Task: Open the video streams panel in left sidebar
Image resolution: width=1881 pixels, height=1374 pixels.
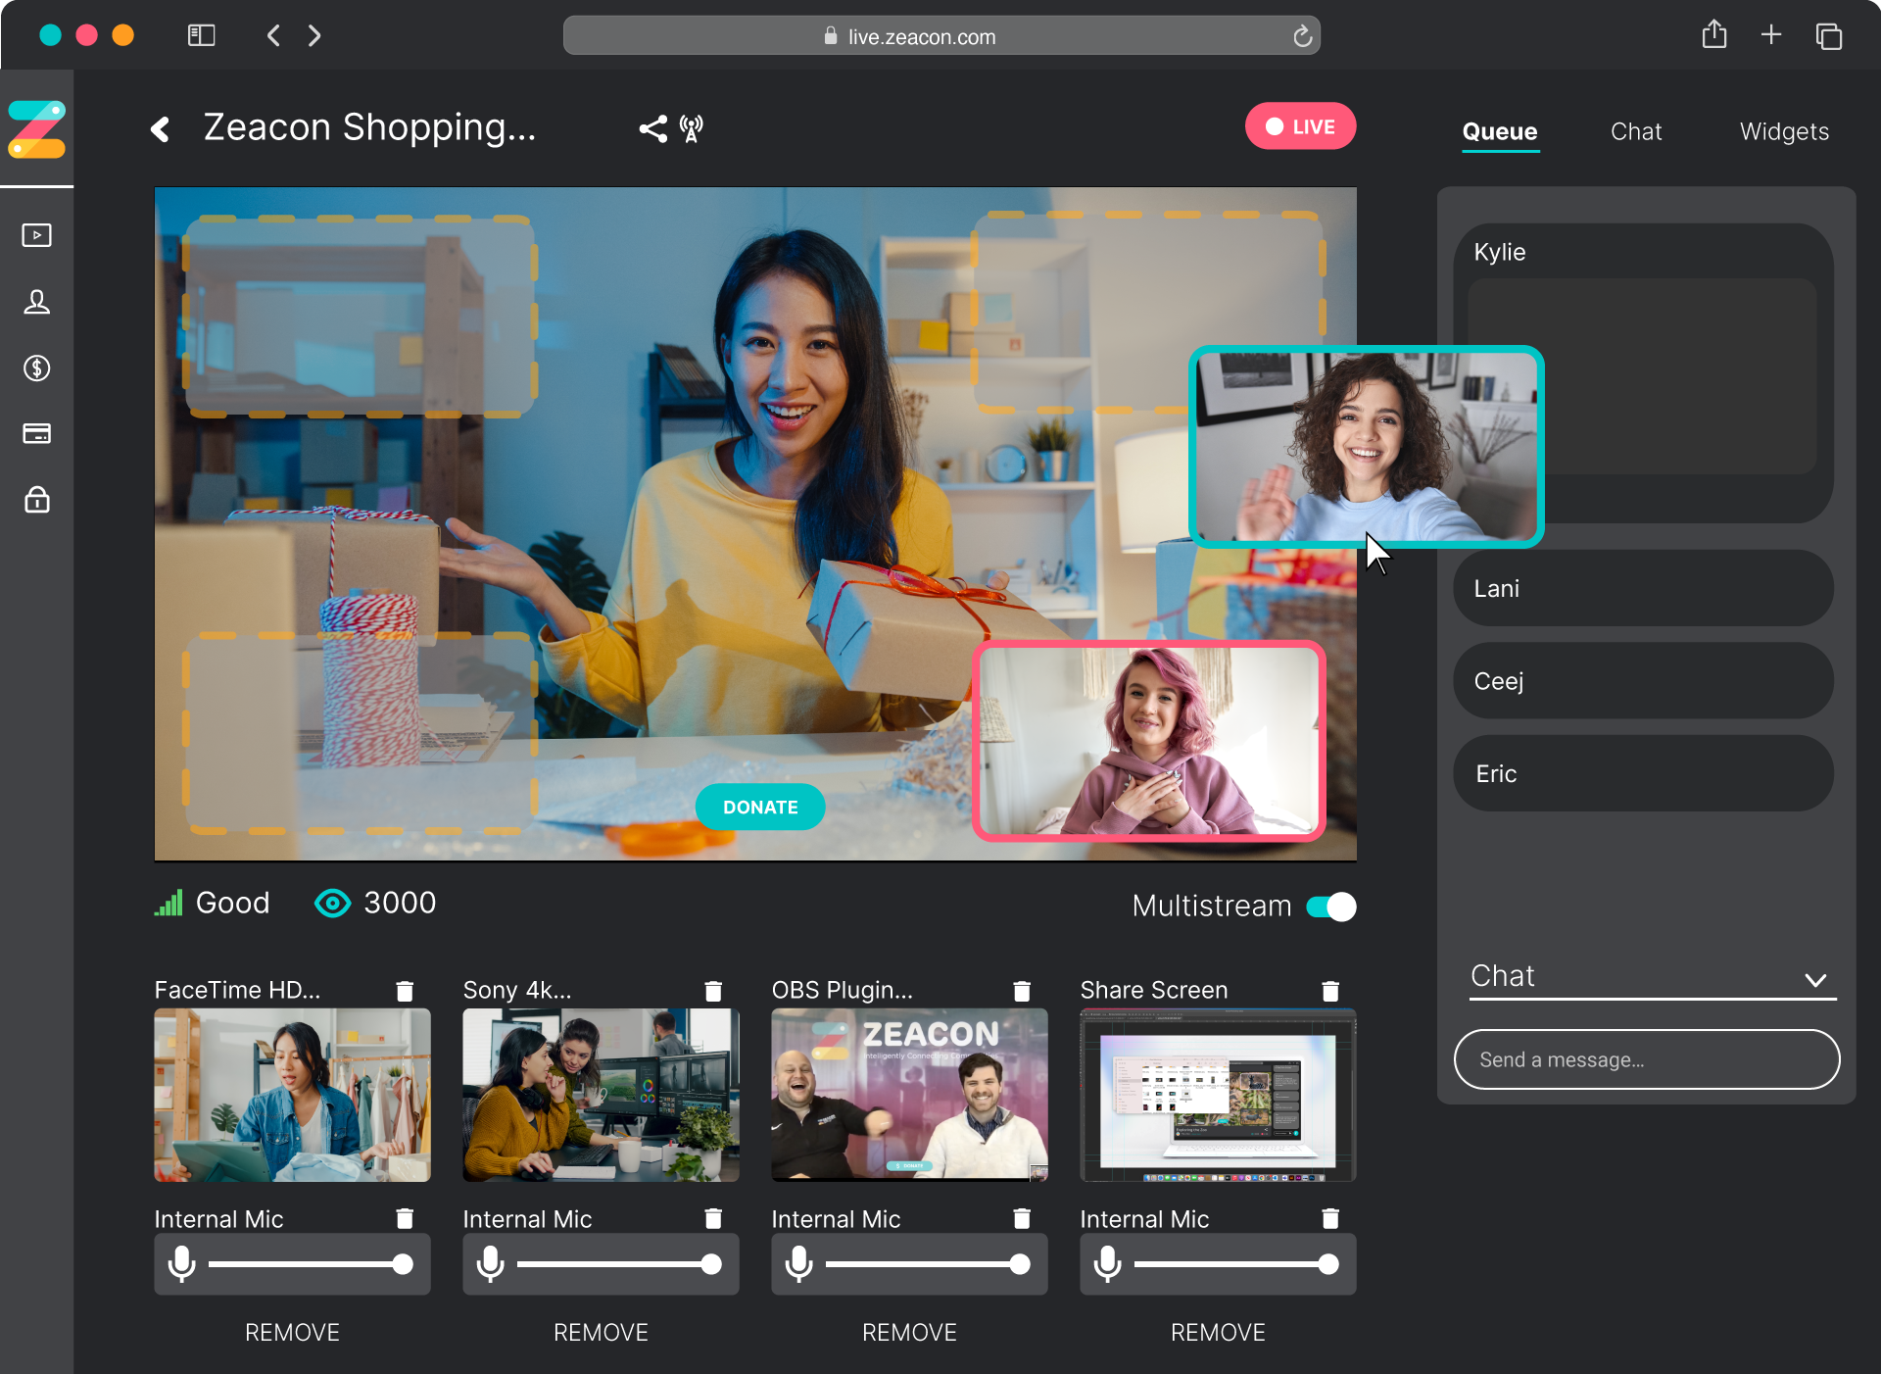Action: [36, 235]
